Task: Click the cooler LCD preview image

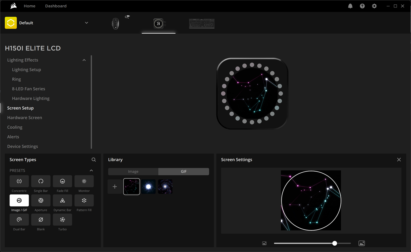Action: pos(252,94)
